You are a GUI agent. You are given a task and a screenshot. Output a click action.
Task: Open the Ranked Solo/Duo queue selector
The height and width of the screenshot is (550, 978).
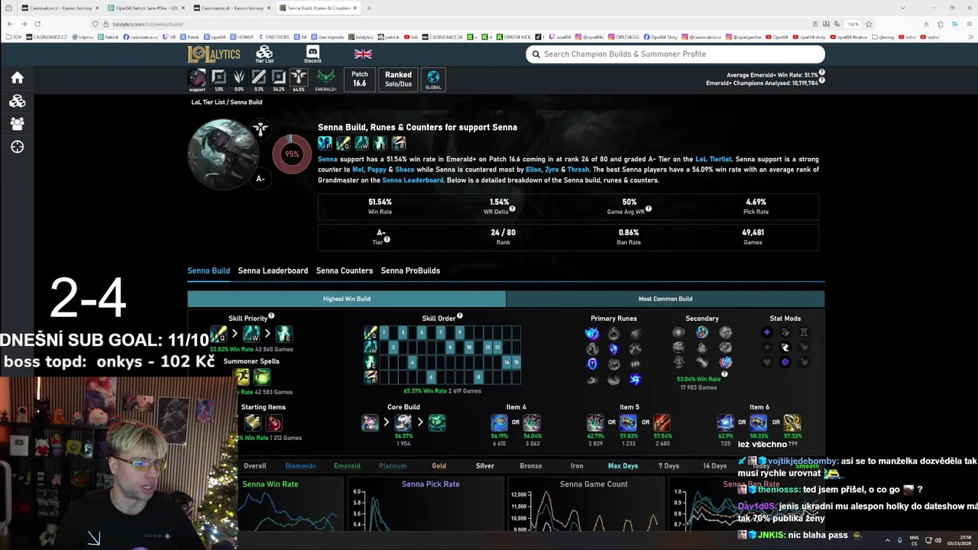point(398,79)
